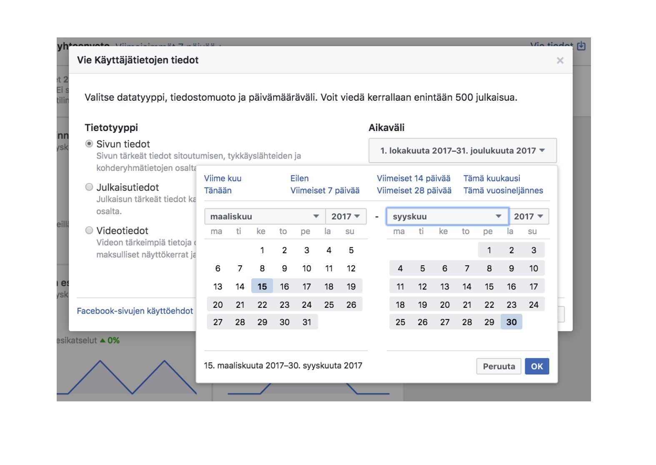Open the maaliskuu start month dropdown

(x=264, y=216)
